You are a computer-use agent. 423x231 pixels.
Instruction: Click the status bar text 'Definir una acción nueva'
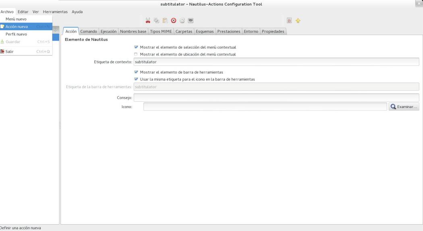21,228
